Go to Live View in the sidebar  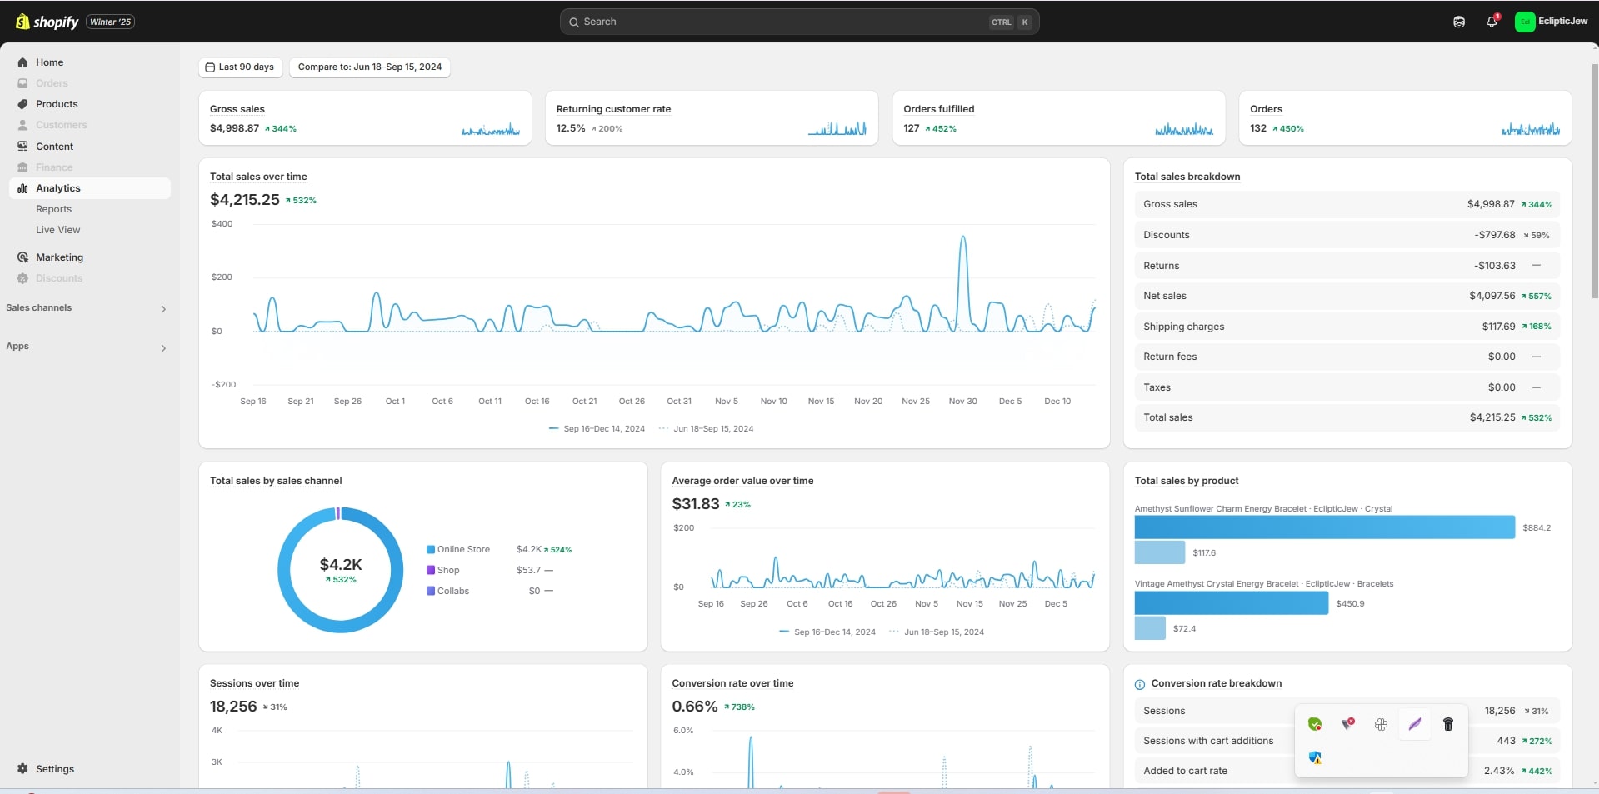[57, 230]
